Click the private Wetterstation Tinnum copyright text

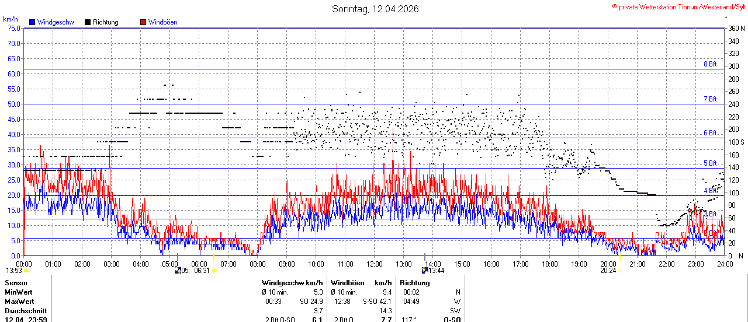(x=678, y=7)
